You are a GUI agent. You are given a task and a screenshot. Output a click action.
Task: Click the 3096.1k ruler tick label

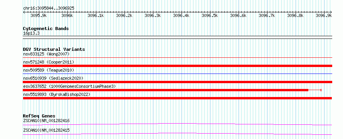pyautogui.click(x=96, y=15)
